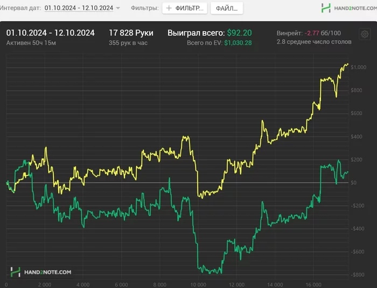This screenshot has width=377, height=288.
Task: Click the 8 000 x-axis label
Action: coord(160,285)
